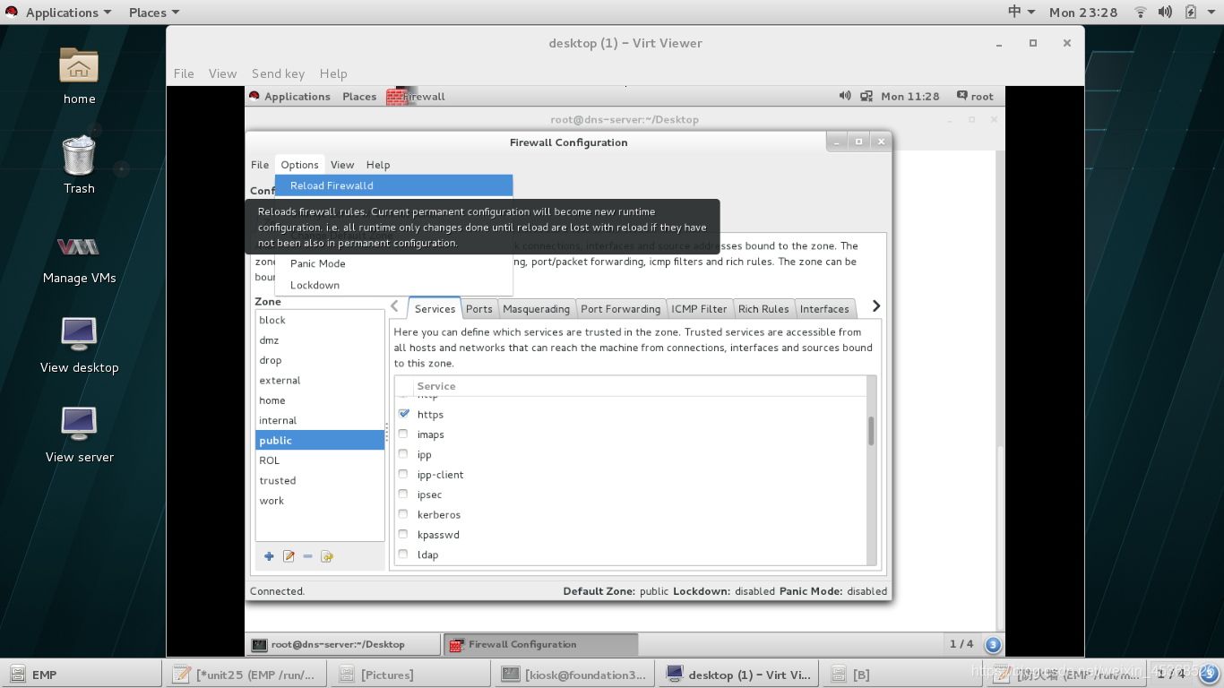The width and height of the screenshot is (1224, 688).
Task: Open the Firewall Configuration File menu
Action: (x=260, y=165)
